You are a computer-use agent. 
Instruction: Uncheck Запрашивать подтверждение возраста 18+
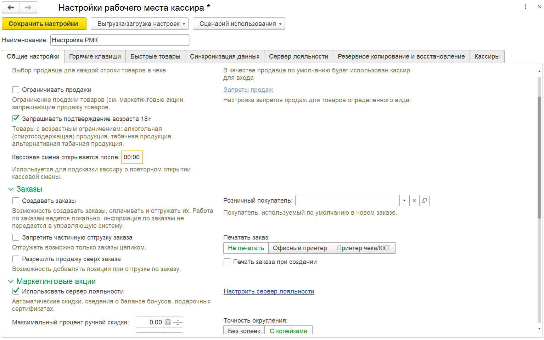(16, 119)
